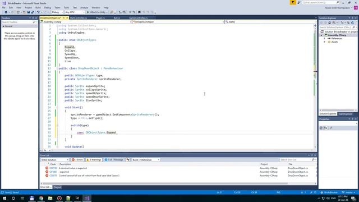Switch to the Output tab
The image size is (359, 202).
tap(57, 187)
